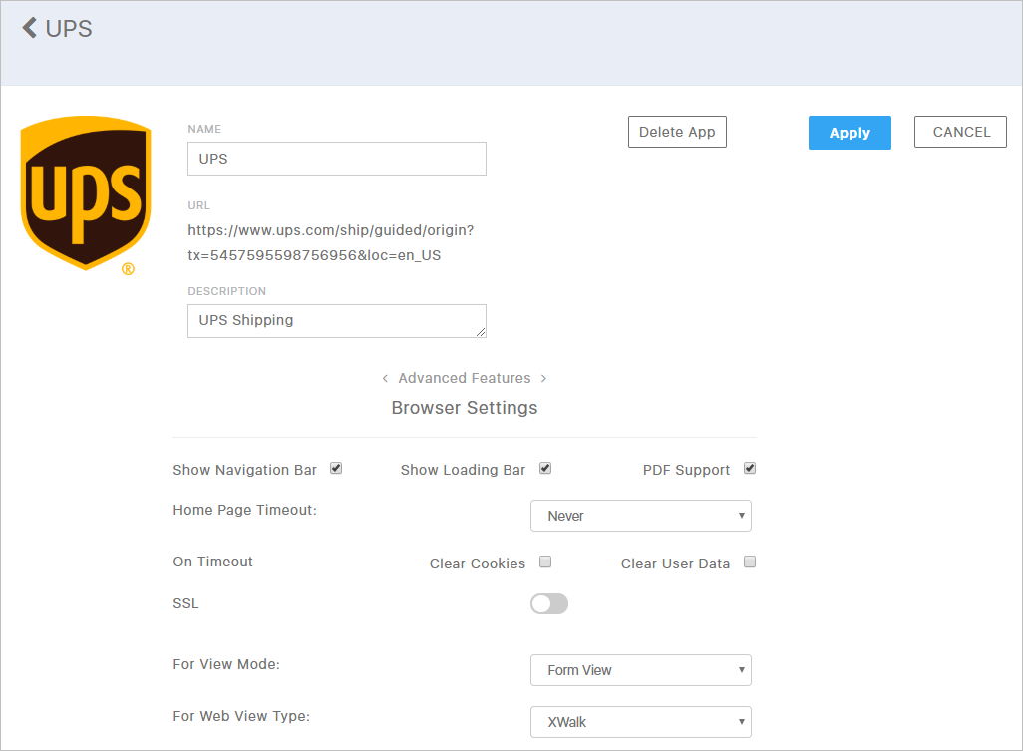1023x751 pixels.
Task: Click the URL field label
Action: click(199, 205)
